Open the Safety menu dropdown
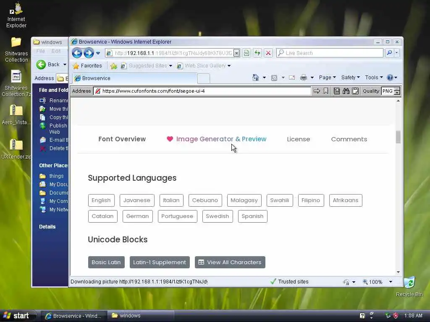This screenshot has height=322, width=430. click(351, 78)
